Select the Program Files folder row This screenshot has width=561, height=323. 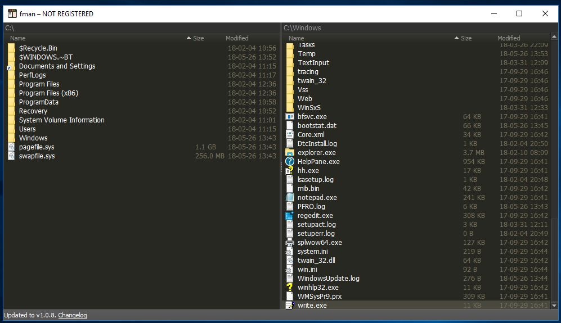142,84
